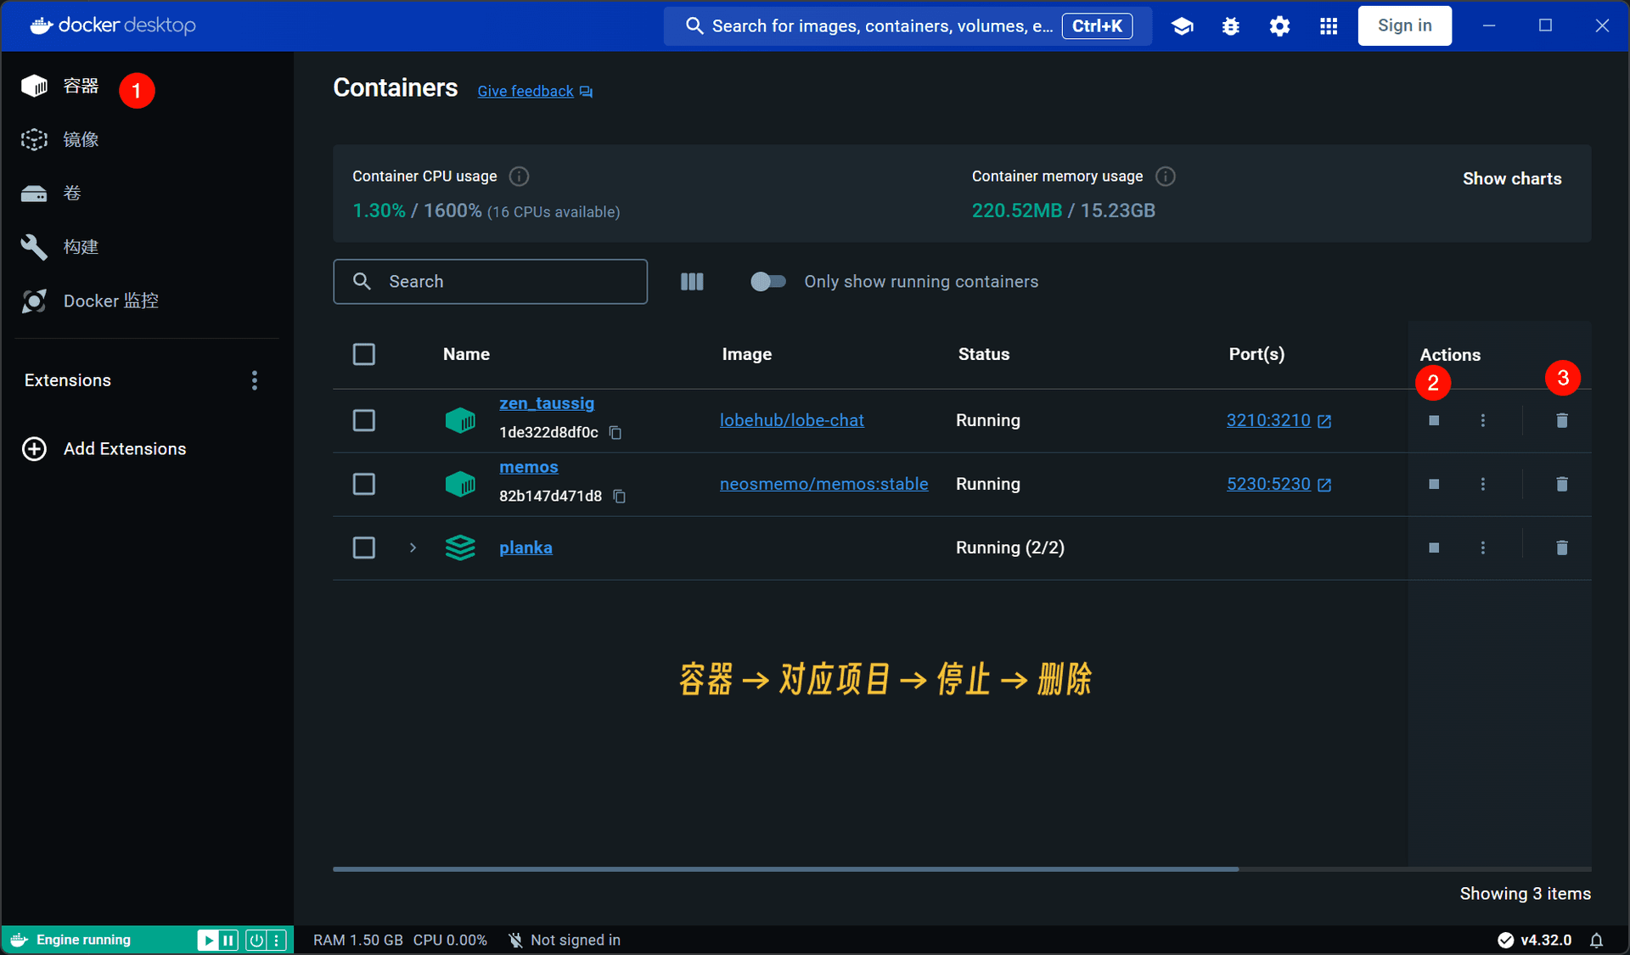Image resolution: width=1630 pixels, height=955 pixels.
Task: Click the Sign in button
Action: pos(1404,25)
